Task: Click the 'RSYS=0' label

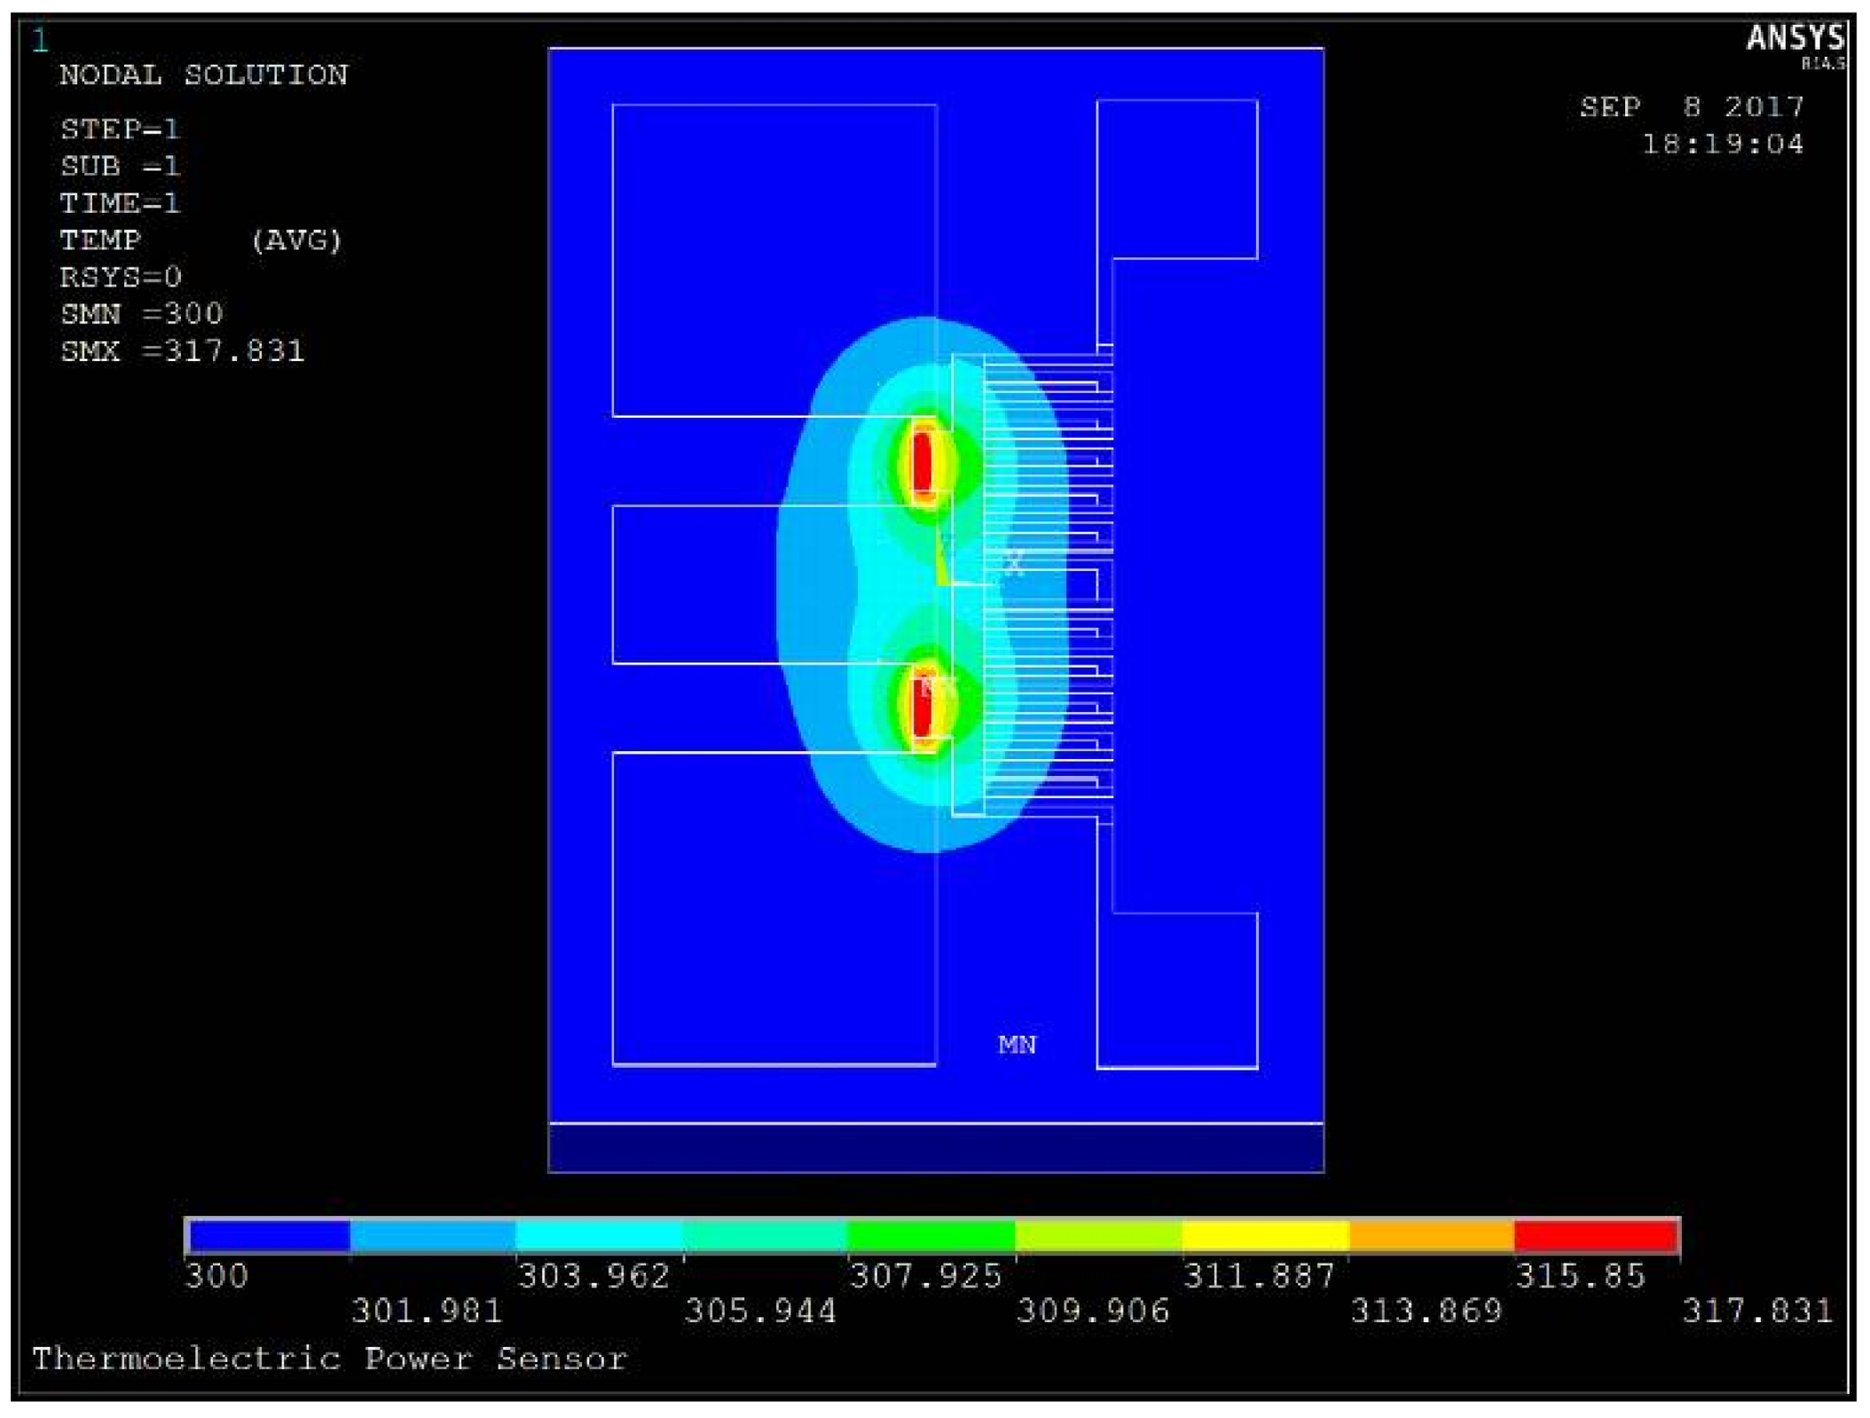Action: tap(121, 278)
